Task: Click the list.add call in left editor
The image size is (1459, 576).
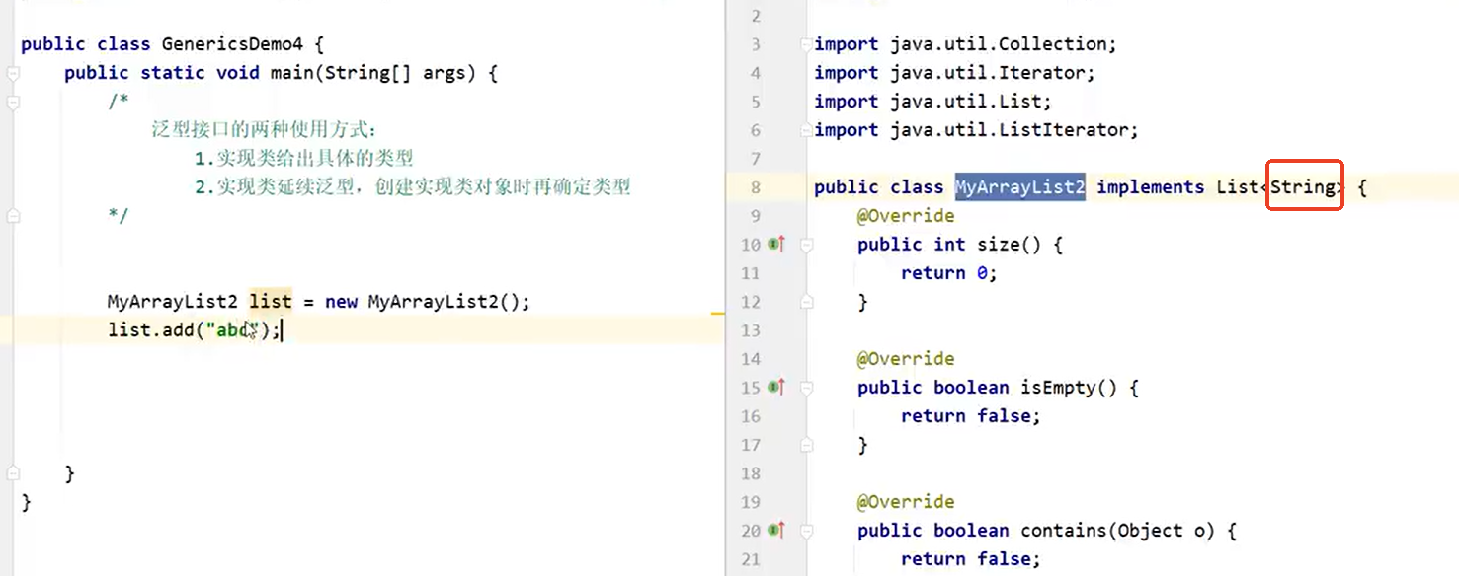Action: 151,330
